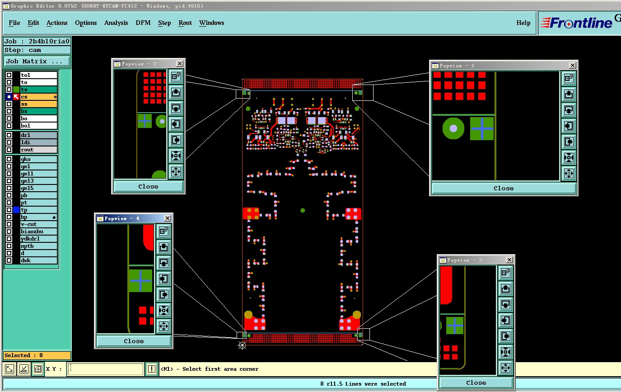Screen dimensions: 621x392
Task: Click the grid icon left of XY
Action: 38,369
